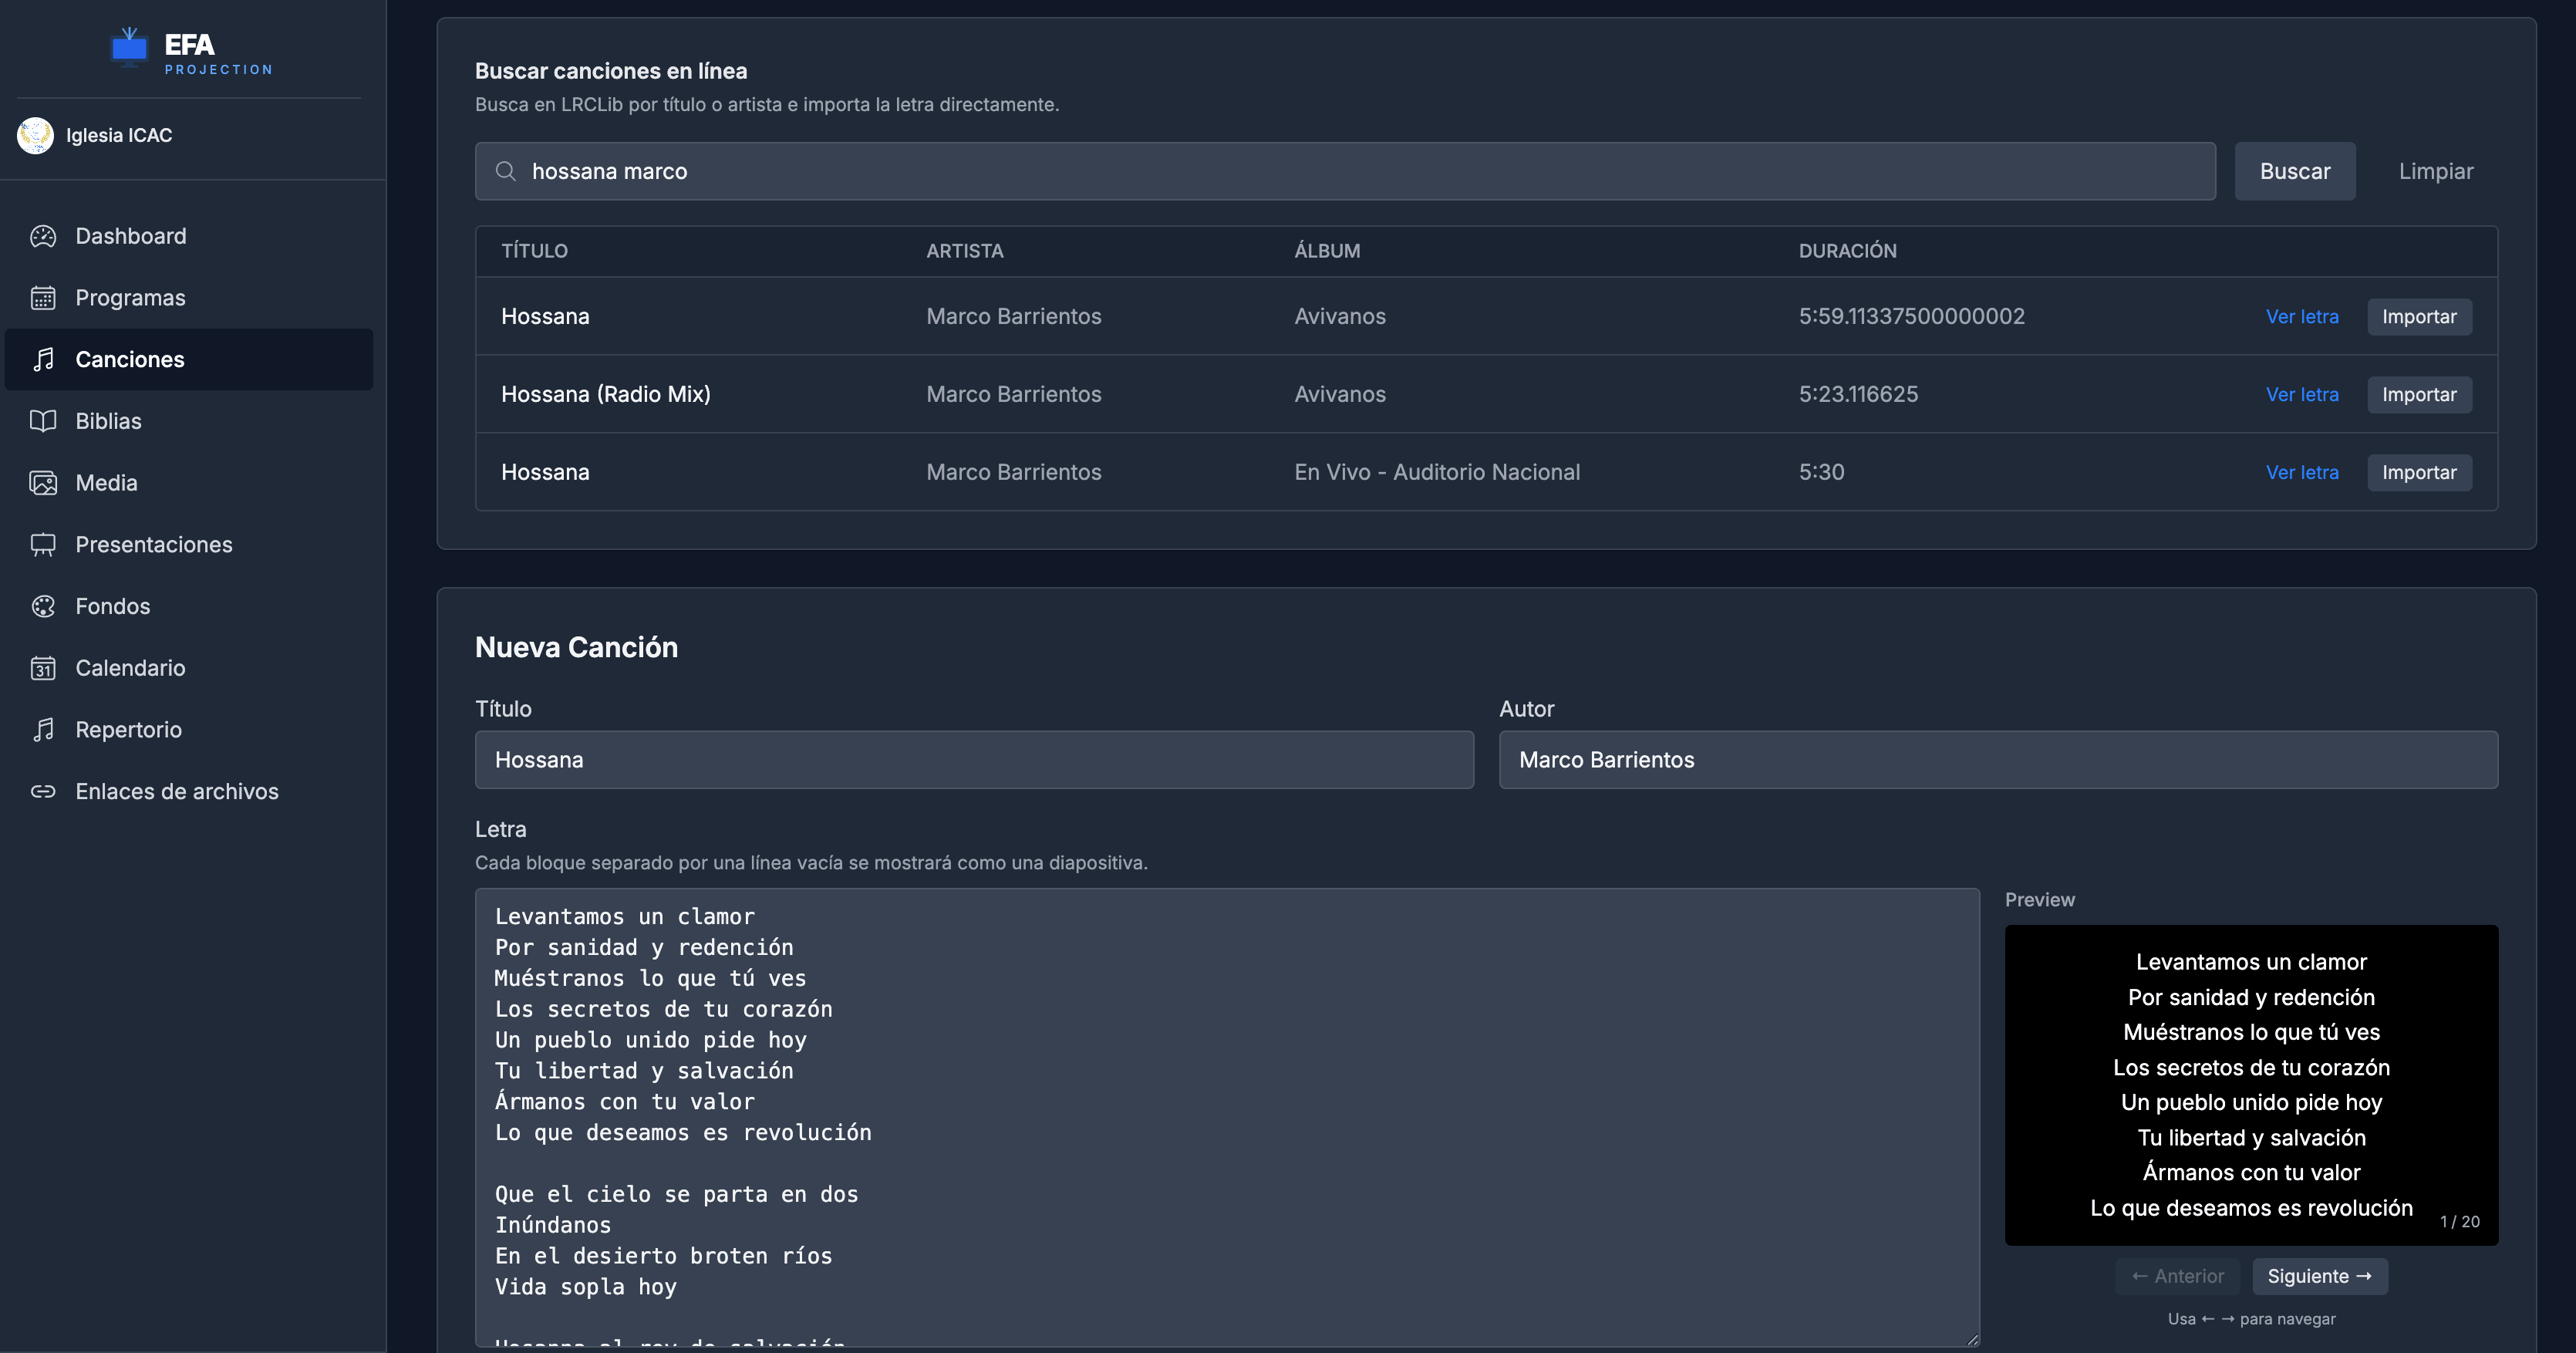View lyrics for Hossana (Radio Mix)
2576x1353 pixels.
2301,394
